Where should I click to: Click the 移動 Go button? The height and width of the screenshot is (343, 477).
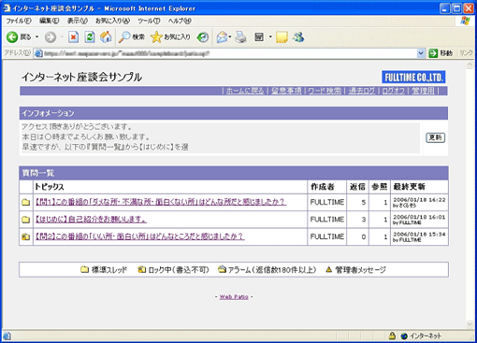pos(441,53)
